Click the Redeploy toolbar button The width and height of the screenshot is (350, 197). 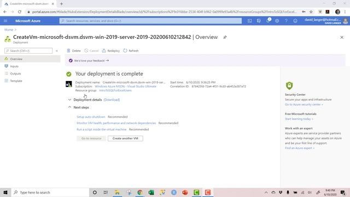pos(110,51)
